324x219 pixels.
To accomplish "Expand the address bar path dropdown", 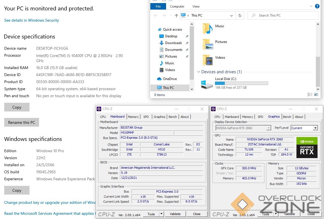I will point(232,15).
